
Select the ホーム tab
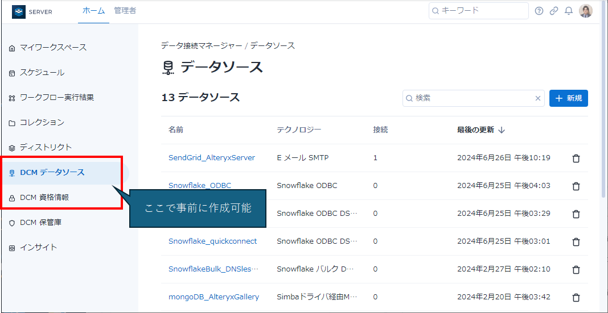(x=93, y=11)
